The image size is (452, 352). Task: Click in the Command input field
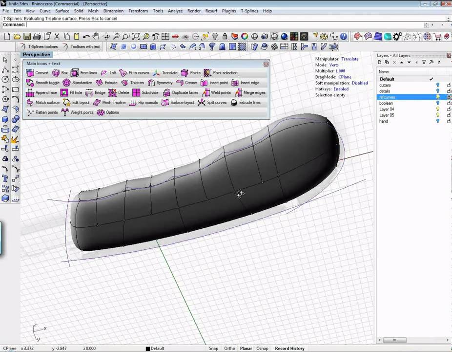click(x=225, y=25)
